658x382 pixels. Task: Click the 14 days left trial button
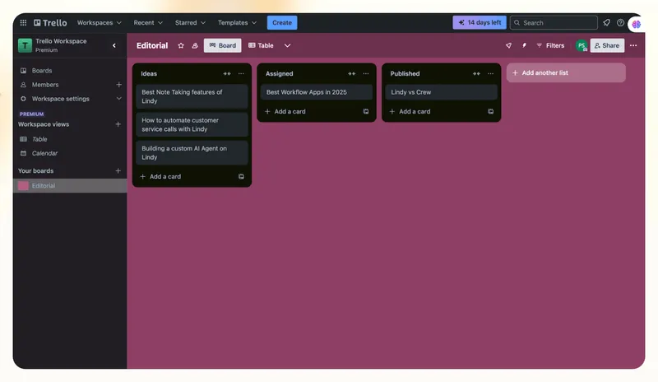point(480,23)
